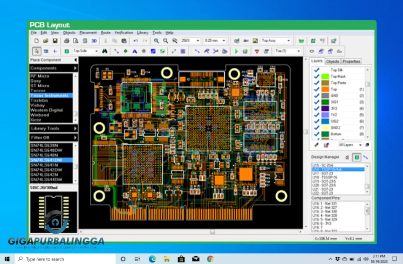This screenshot has height=264, width=403.
Task: Open the Verification menu
Action: click(123, 33)
